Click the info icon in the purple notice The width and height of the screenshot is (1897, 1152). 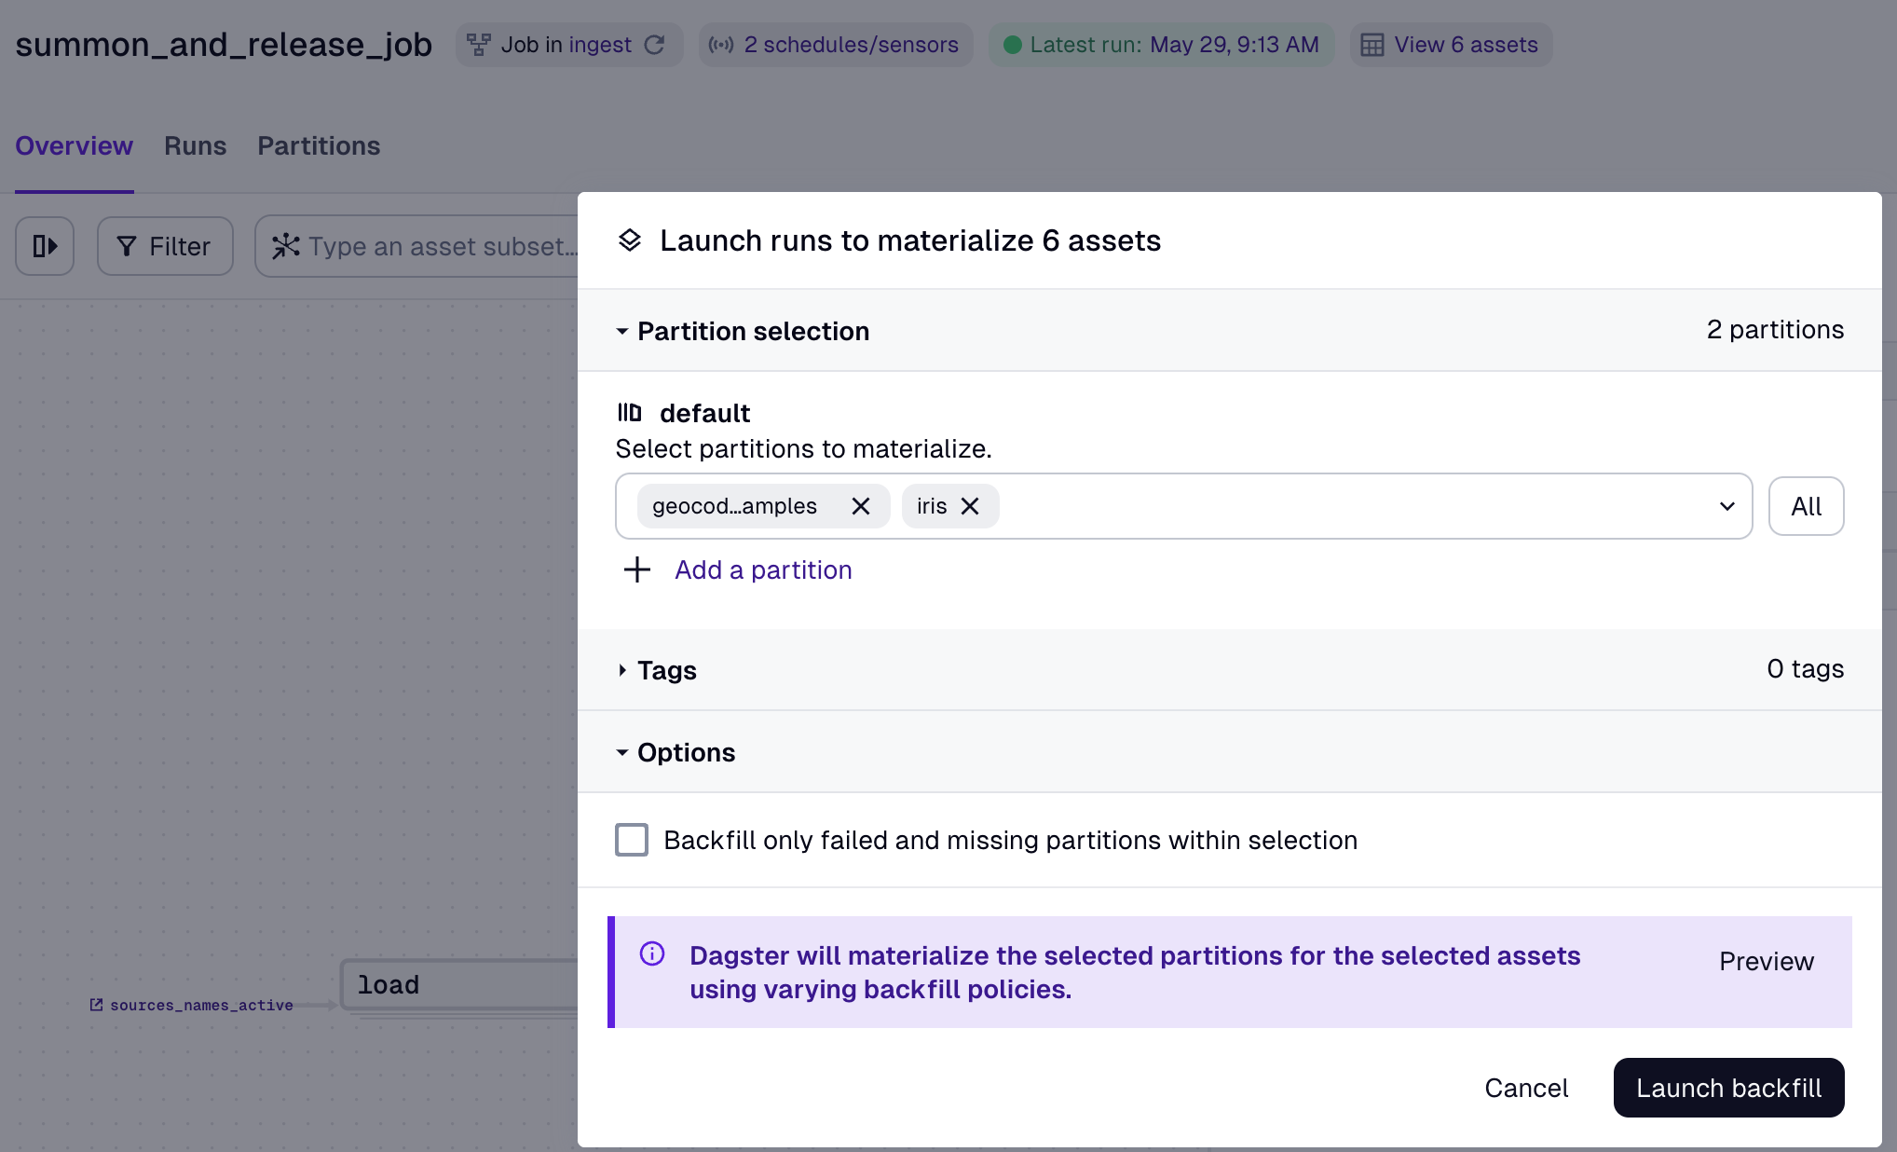(x=652, y=953)
